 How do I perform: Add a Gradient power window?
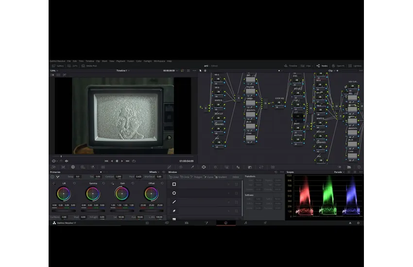221,177
